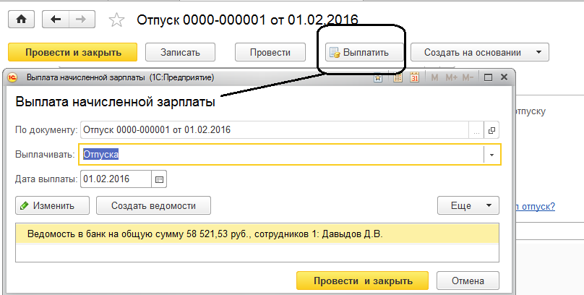This screenshot has width=584, height=295.
Task: Select the Ведомость в банк row
Action: point(257,234)
